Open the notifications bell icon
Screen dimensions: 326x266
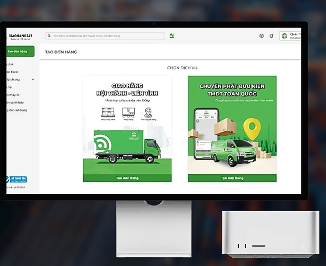tap(271, 36)
